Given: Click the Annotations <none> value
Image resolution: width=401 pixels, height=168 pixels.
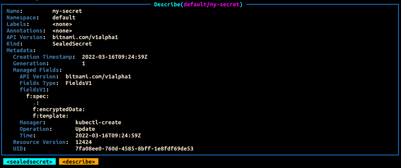Looking at the screenshot, I should pos(62,31).
